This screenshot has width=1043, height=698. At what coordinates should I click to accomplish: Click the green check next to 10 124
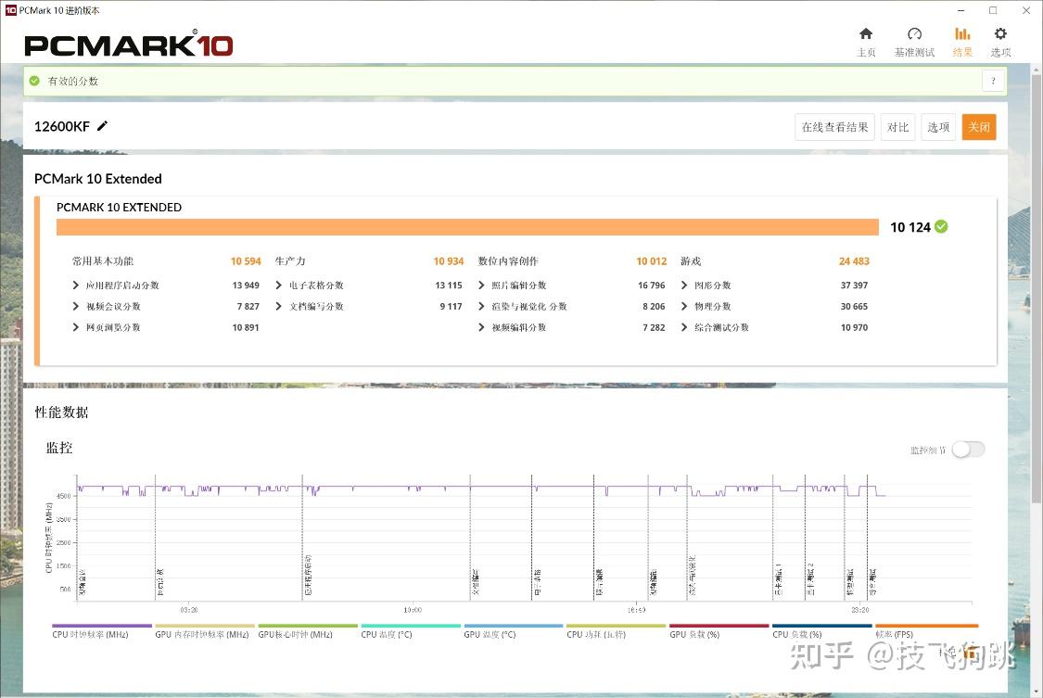(941, 227)
